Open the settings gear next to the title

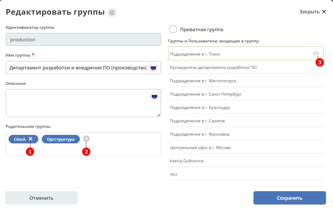[112, 13]
